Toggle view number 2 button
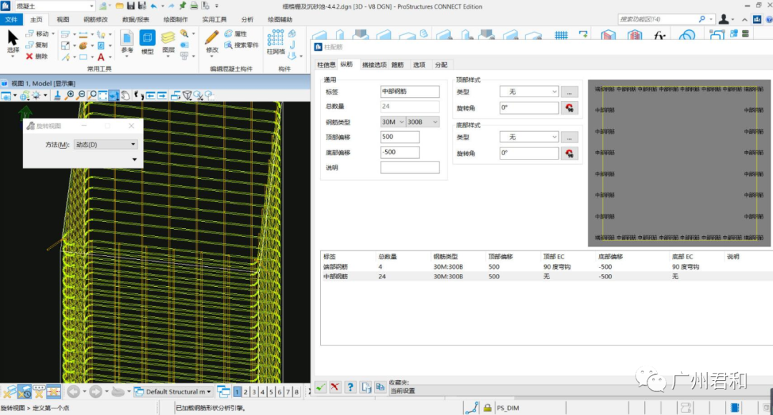Screen dimensions: 773x415 click(245, 392)
